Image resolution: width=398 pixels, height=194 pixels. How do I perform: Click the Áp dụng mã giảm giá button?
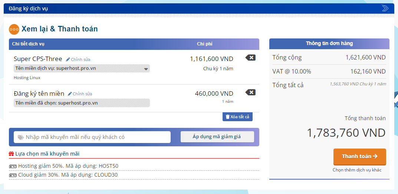[x=217, y=137]
